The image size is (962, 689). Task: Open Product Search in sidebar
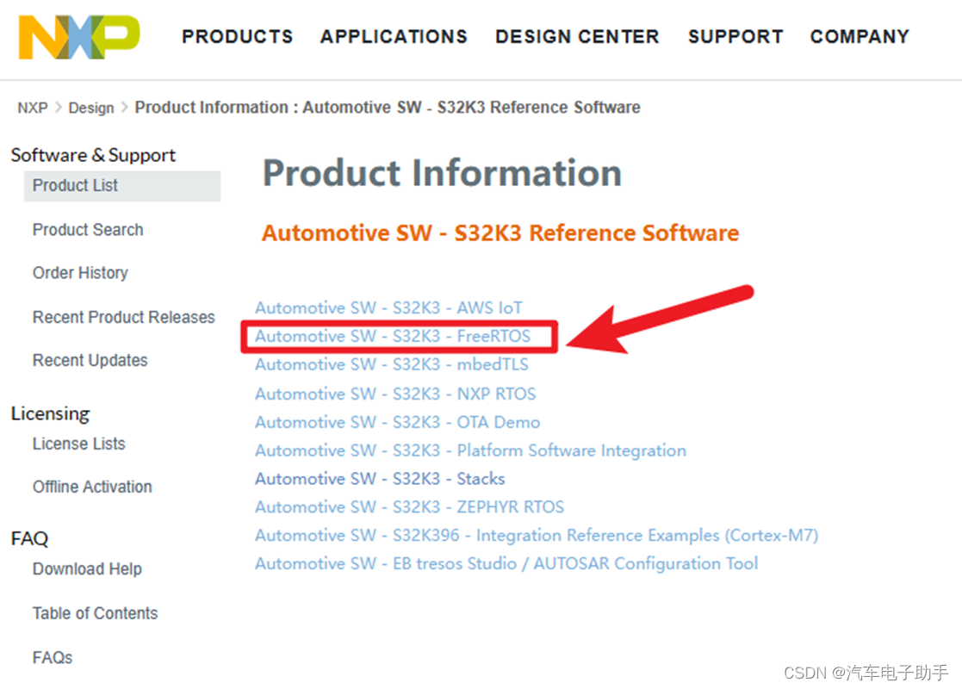88,229
